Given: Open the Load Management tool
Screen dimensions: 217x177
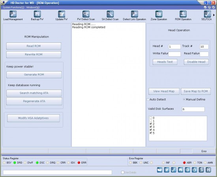Looking at the screenshot, I should click(13, 16).
